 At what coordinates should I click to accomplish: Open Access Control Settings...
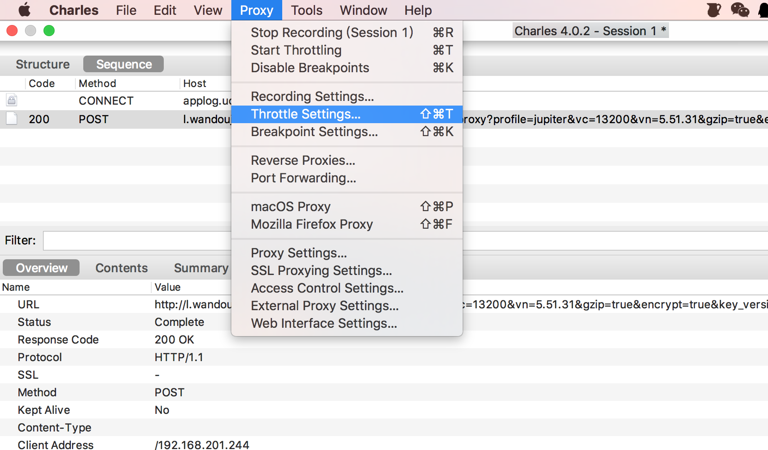[347, 288]
